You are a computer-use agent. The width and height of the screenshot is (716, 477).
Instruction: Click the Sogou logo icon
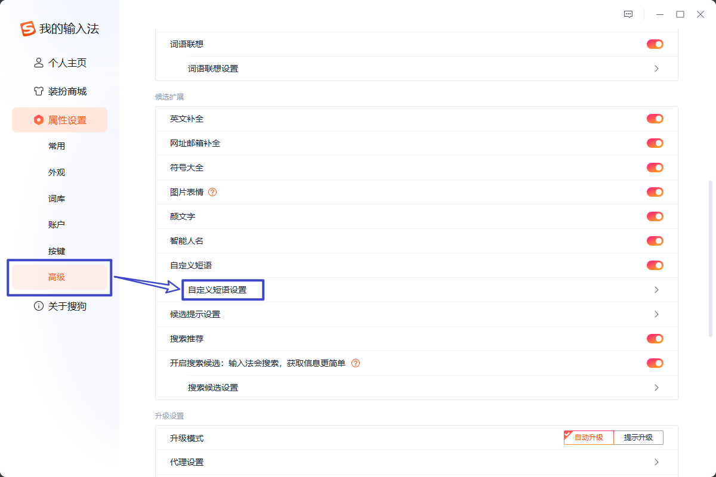(28, 29)
